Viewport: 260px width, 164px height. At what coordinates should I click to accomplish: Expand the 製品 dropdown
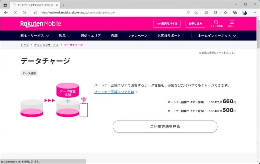tap(65, 36)
